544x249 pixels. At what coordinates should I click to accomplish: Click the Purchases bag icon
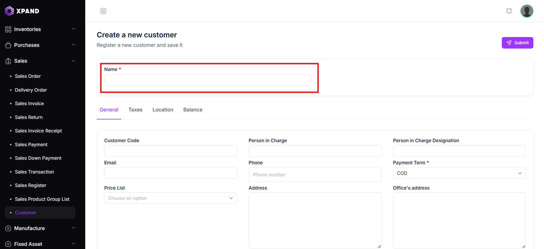pyautogui.click(x=8, y=45)
